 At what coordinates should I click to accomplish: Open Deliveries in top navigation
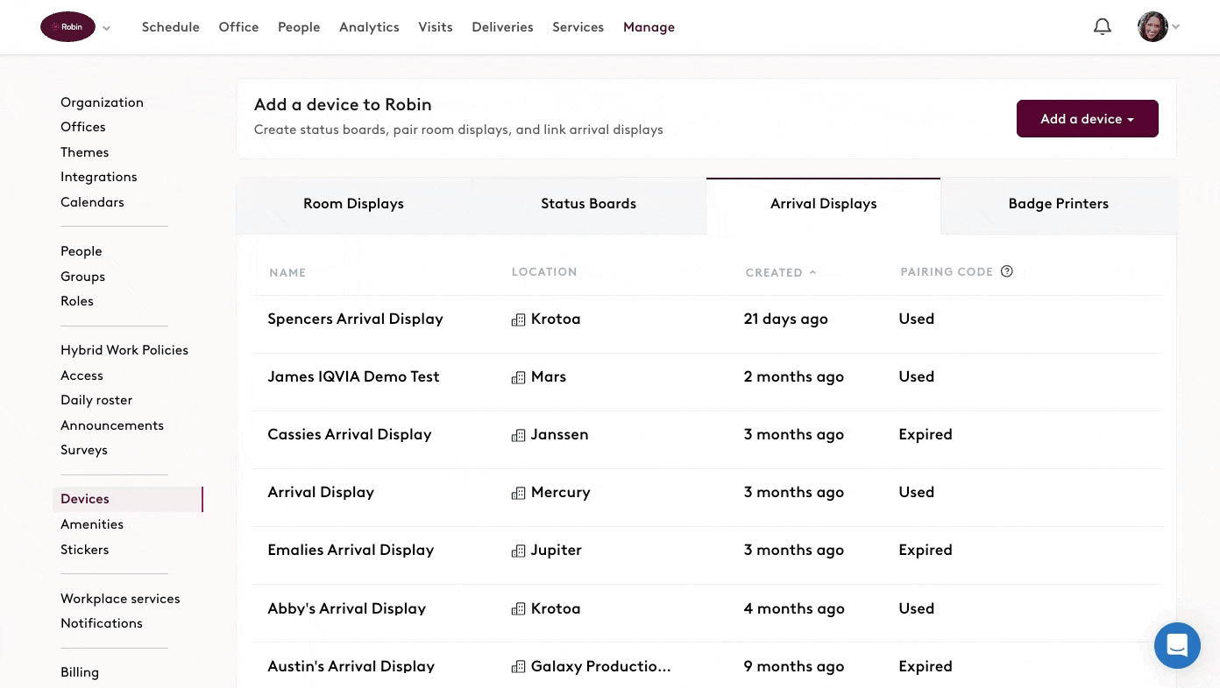(x=502, y=27)
